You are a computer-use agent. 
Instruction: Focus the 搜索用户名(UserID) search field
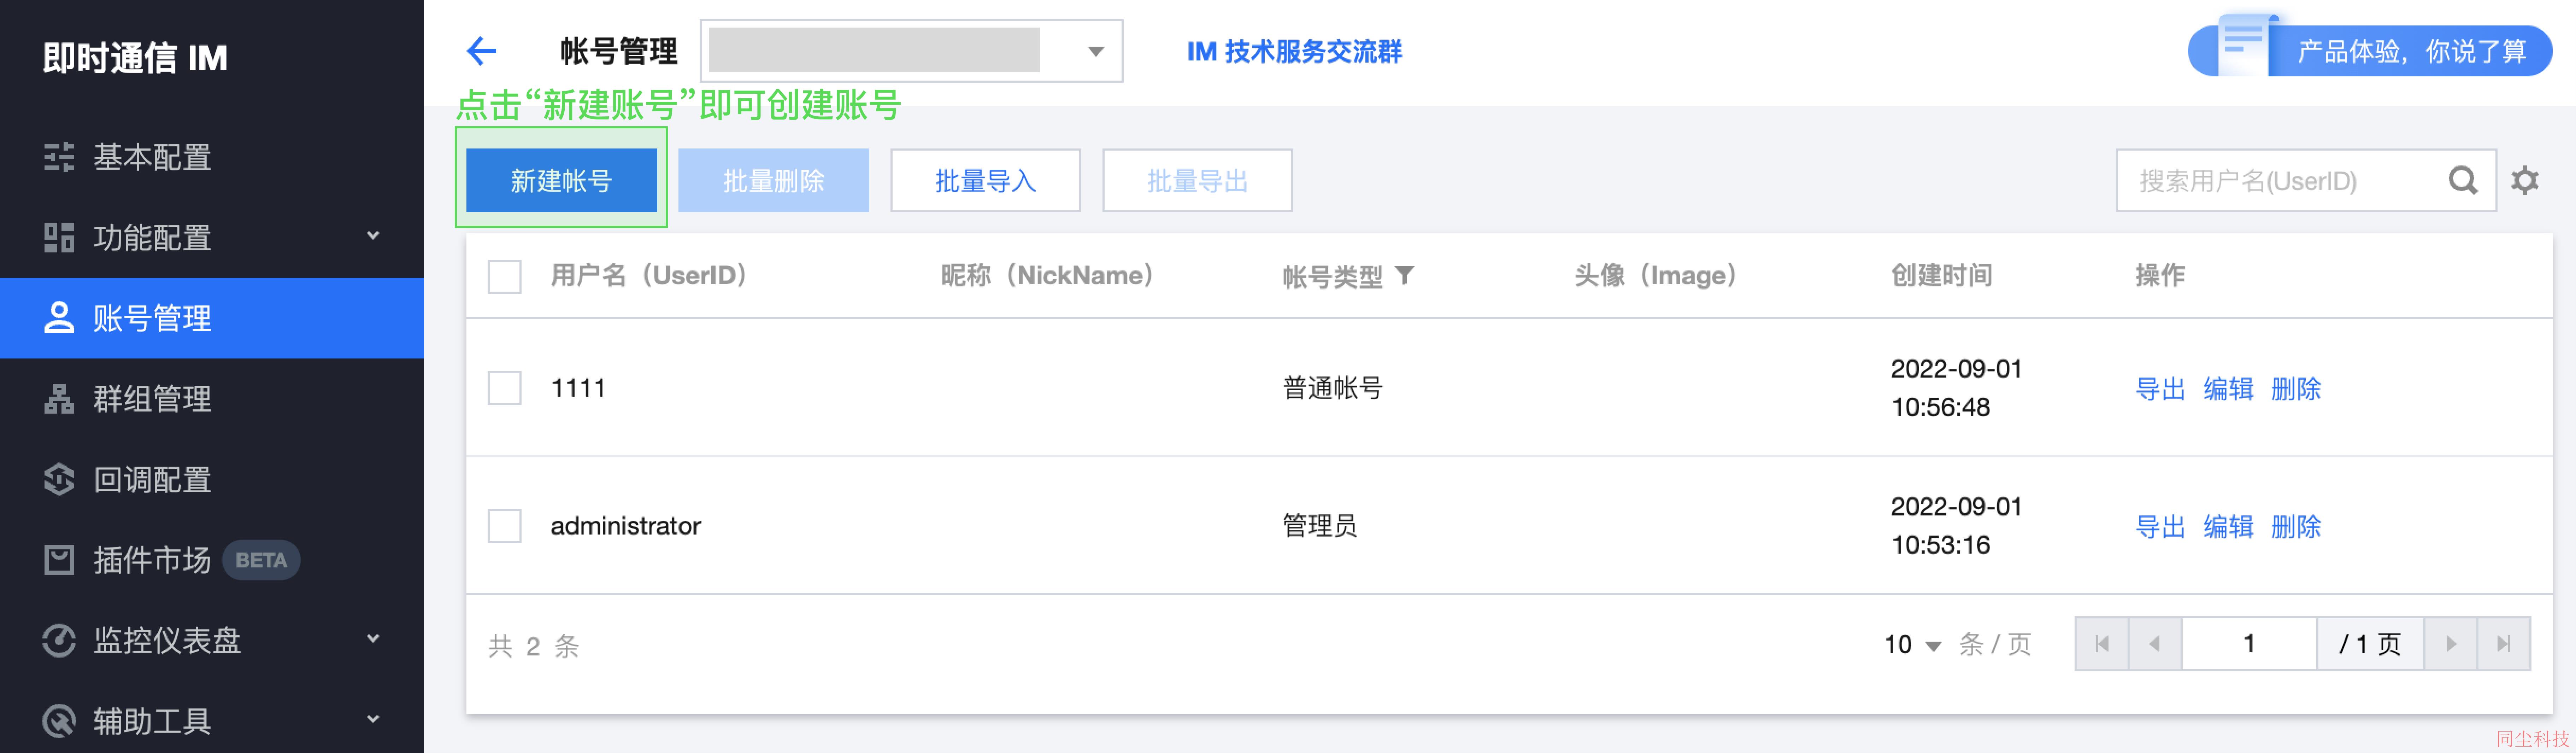pyautogui.click(x=2280, y=180)
